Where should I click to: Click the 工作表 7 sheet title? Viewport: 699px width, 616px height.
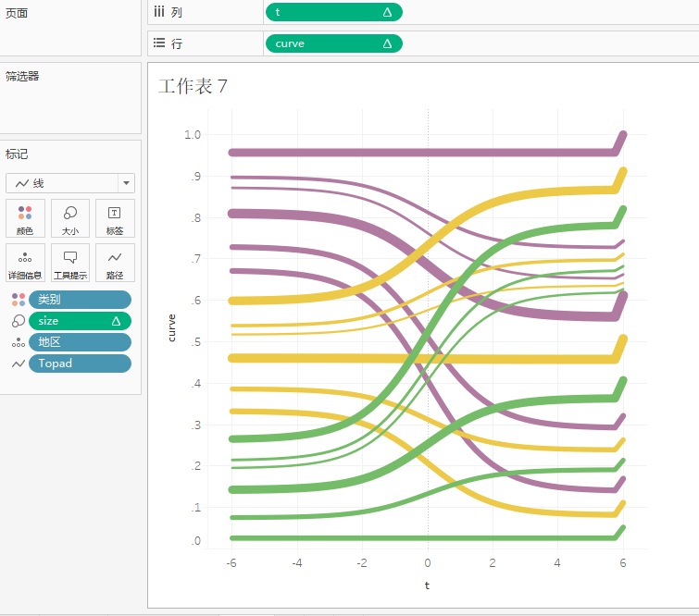pyautogui.click(x=193, y=86)
